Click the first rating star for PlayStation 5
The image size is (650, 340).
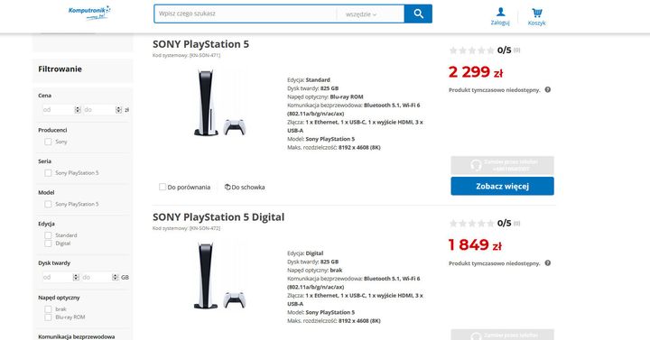tap(453, 51)
